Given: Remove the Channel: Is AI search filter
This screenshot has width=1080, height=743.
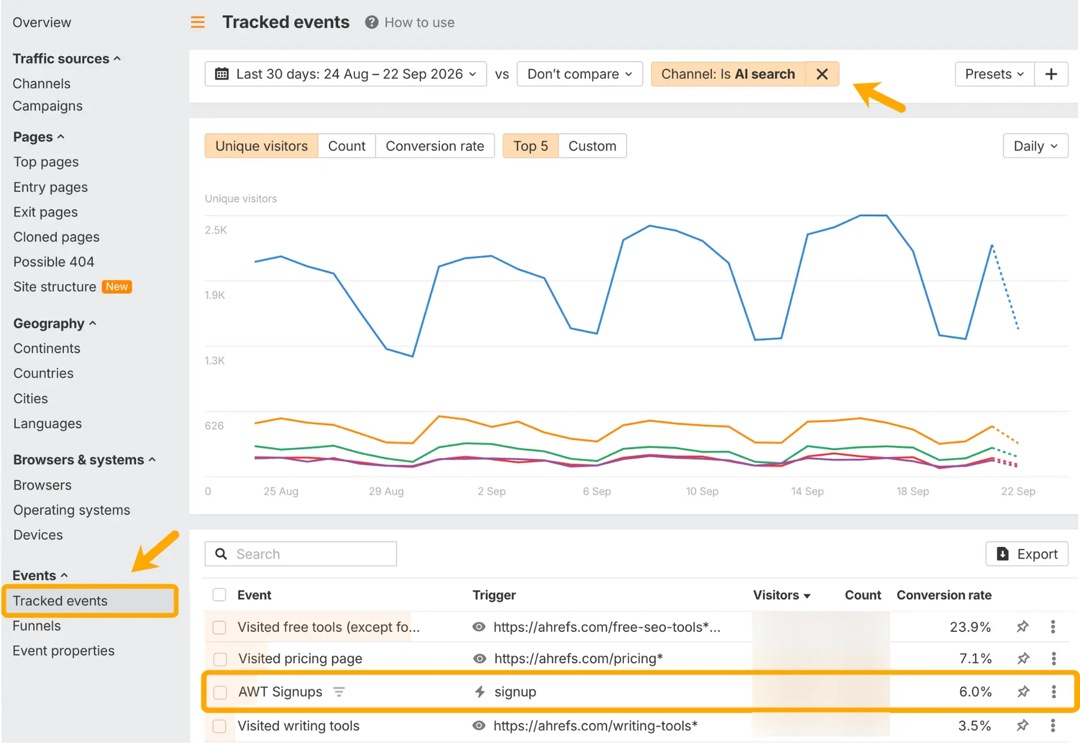Looking at the screenshot, I should pyautogui.click(x=822, y=74).
